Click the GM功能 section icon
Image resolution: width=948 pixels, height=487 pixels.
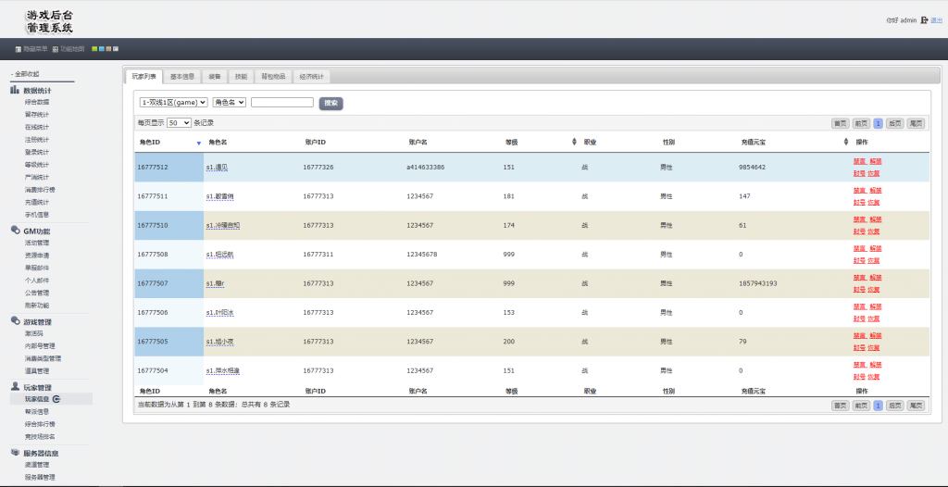(x=15, y=231)
